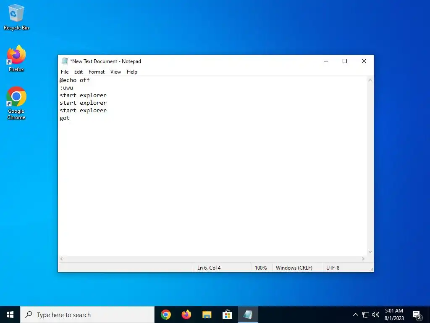Click third 'start explorer' line

(83, 111)
